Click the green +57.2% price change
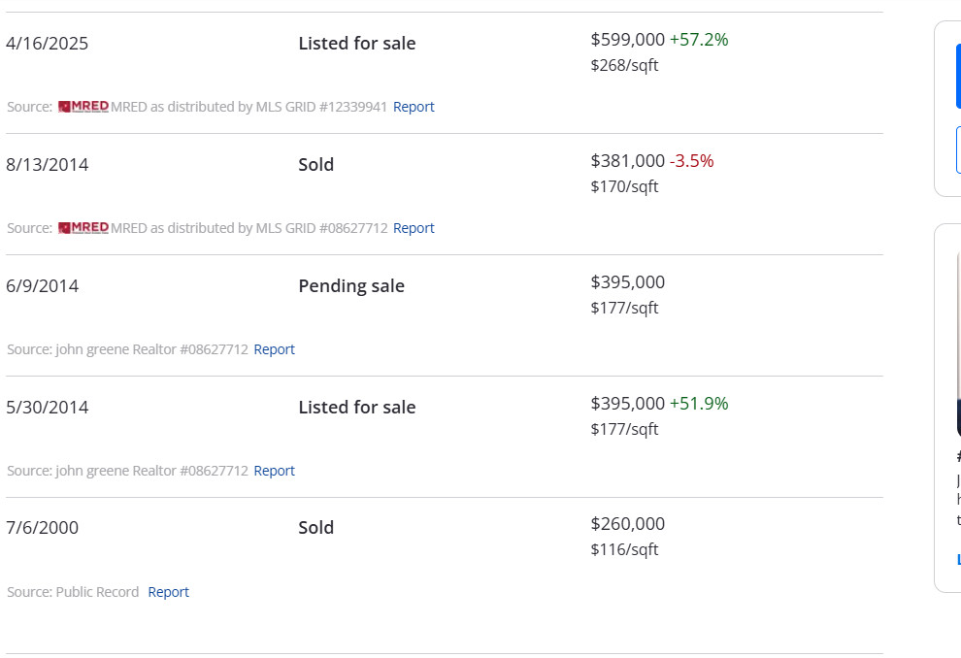Image resolution: width=961 pixels, height=658 pixels. tap(699, 40)
